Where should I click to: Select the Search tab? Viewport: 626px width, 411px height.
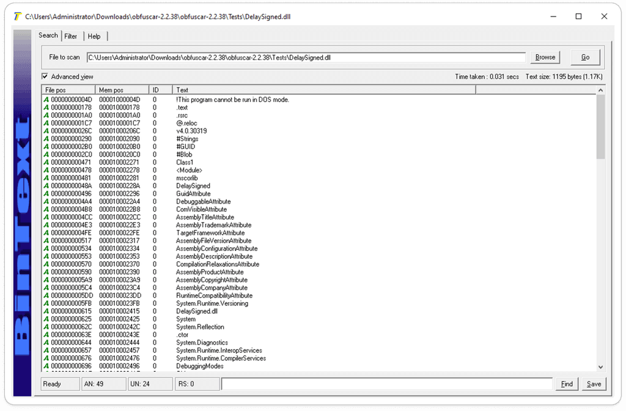[x=48, y=35]
